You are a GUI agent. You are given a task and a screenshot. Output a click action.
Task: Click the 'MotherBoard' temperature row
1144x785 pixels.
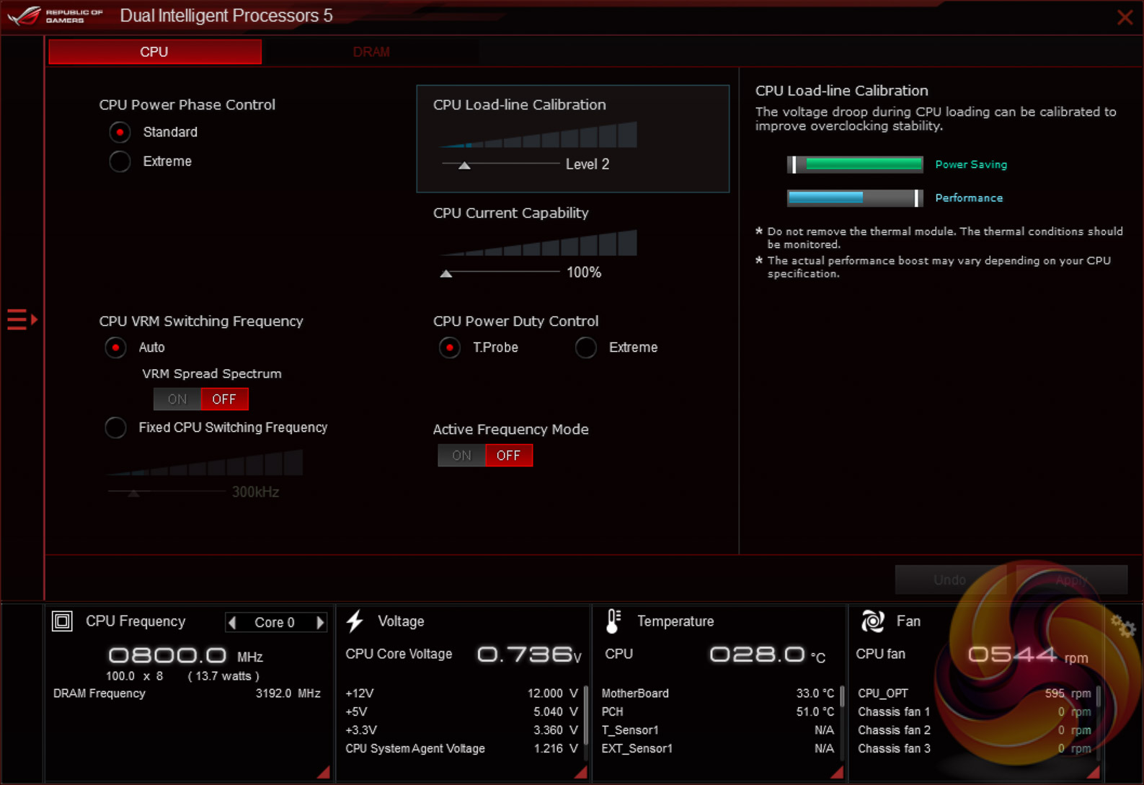coord(718,693)
